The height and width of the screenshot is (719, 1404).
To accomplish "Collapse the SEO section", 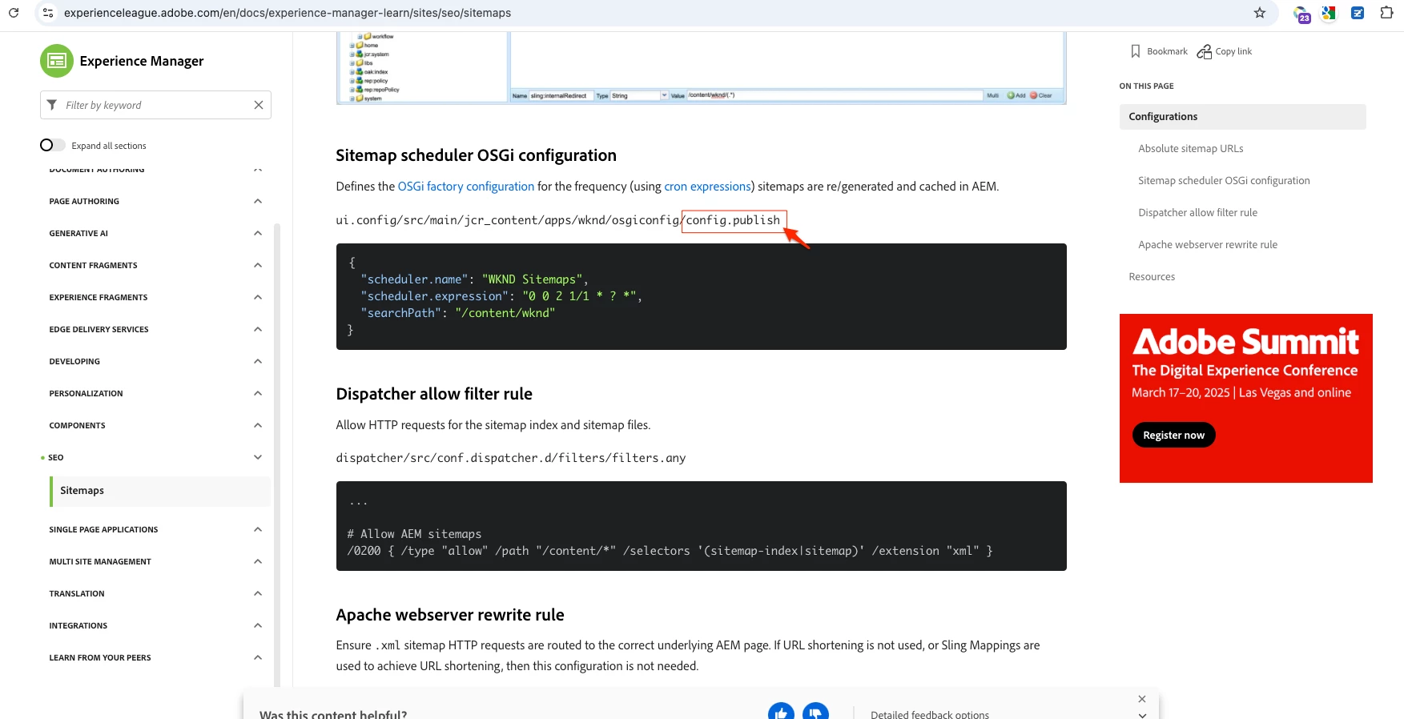I will 258,457.
